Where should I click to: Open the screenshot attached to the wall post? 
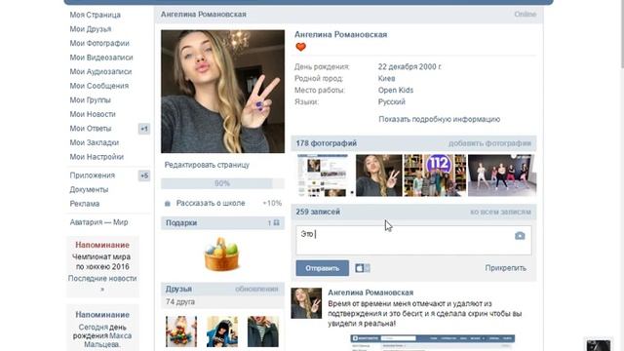[433, 342]
